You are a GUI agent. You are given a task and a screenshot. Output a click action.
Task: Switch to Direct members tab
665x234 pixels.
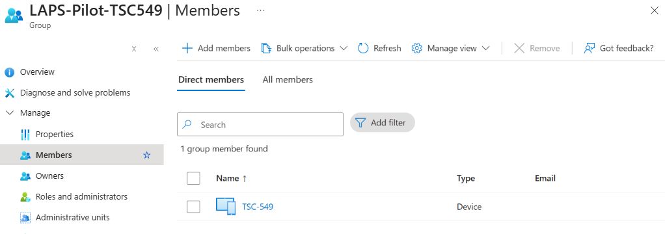click(x=211, y=80)
